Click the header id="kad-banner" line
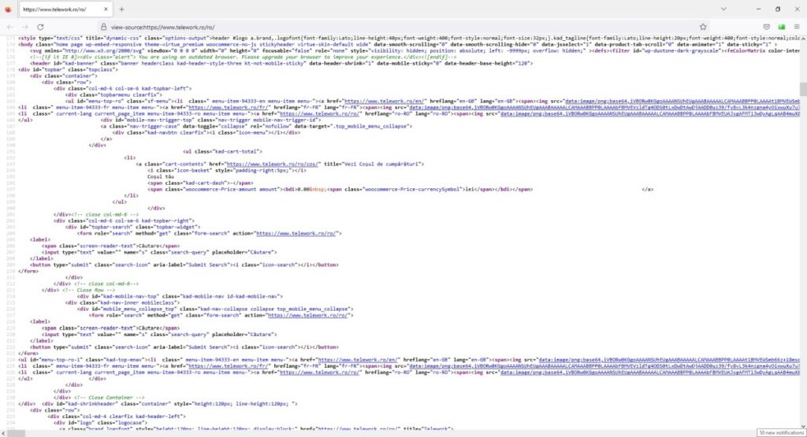This screenshot has width=807, height=437. point(281,63)
